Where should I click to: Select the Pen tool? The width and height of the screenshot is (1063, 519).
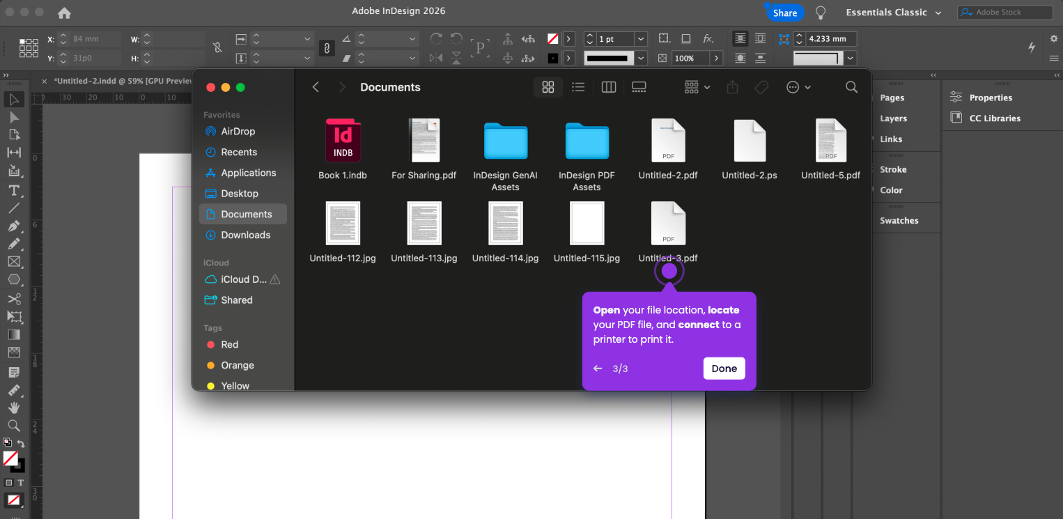click(x=14, y=226)
